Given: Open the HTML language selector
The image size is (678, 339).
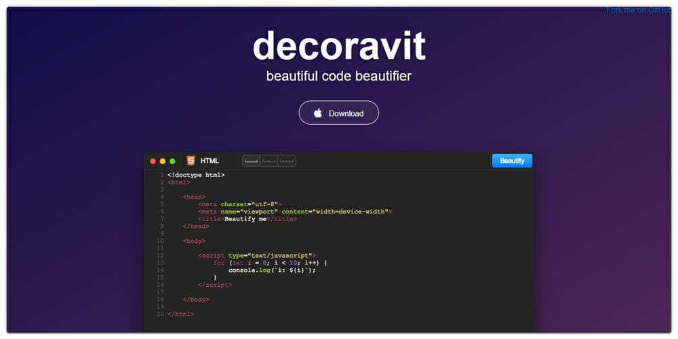Looking at the screenshot, I should pos(208,161).
